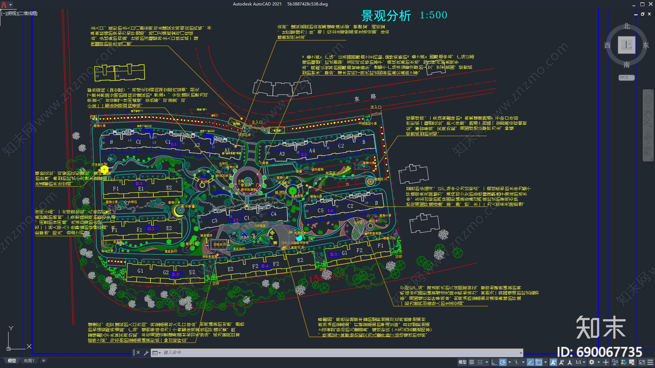Click the clean screen icon at far right
The image size is (655, 368).
642,362
